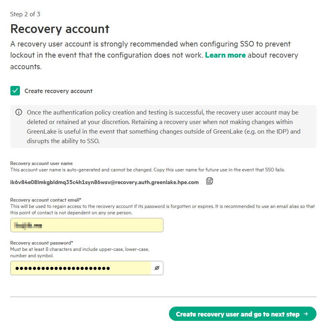Click the info icon in the notice
This screenshot has height=336, width=330.
click(x=19, y=113)
